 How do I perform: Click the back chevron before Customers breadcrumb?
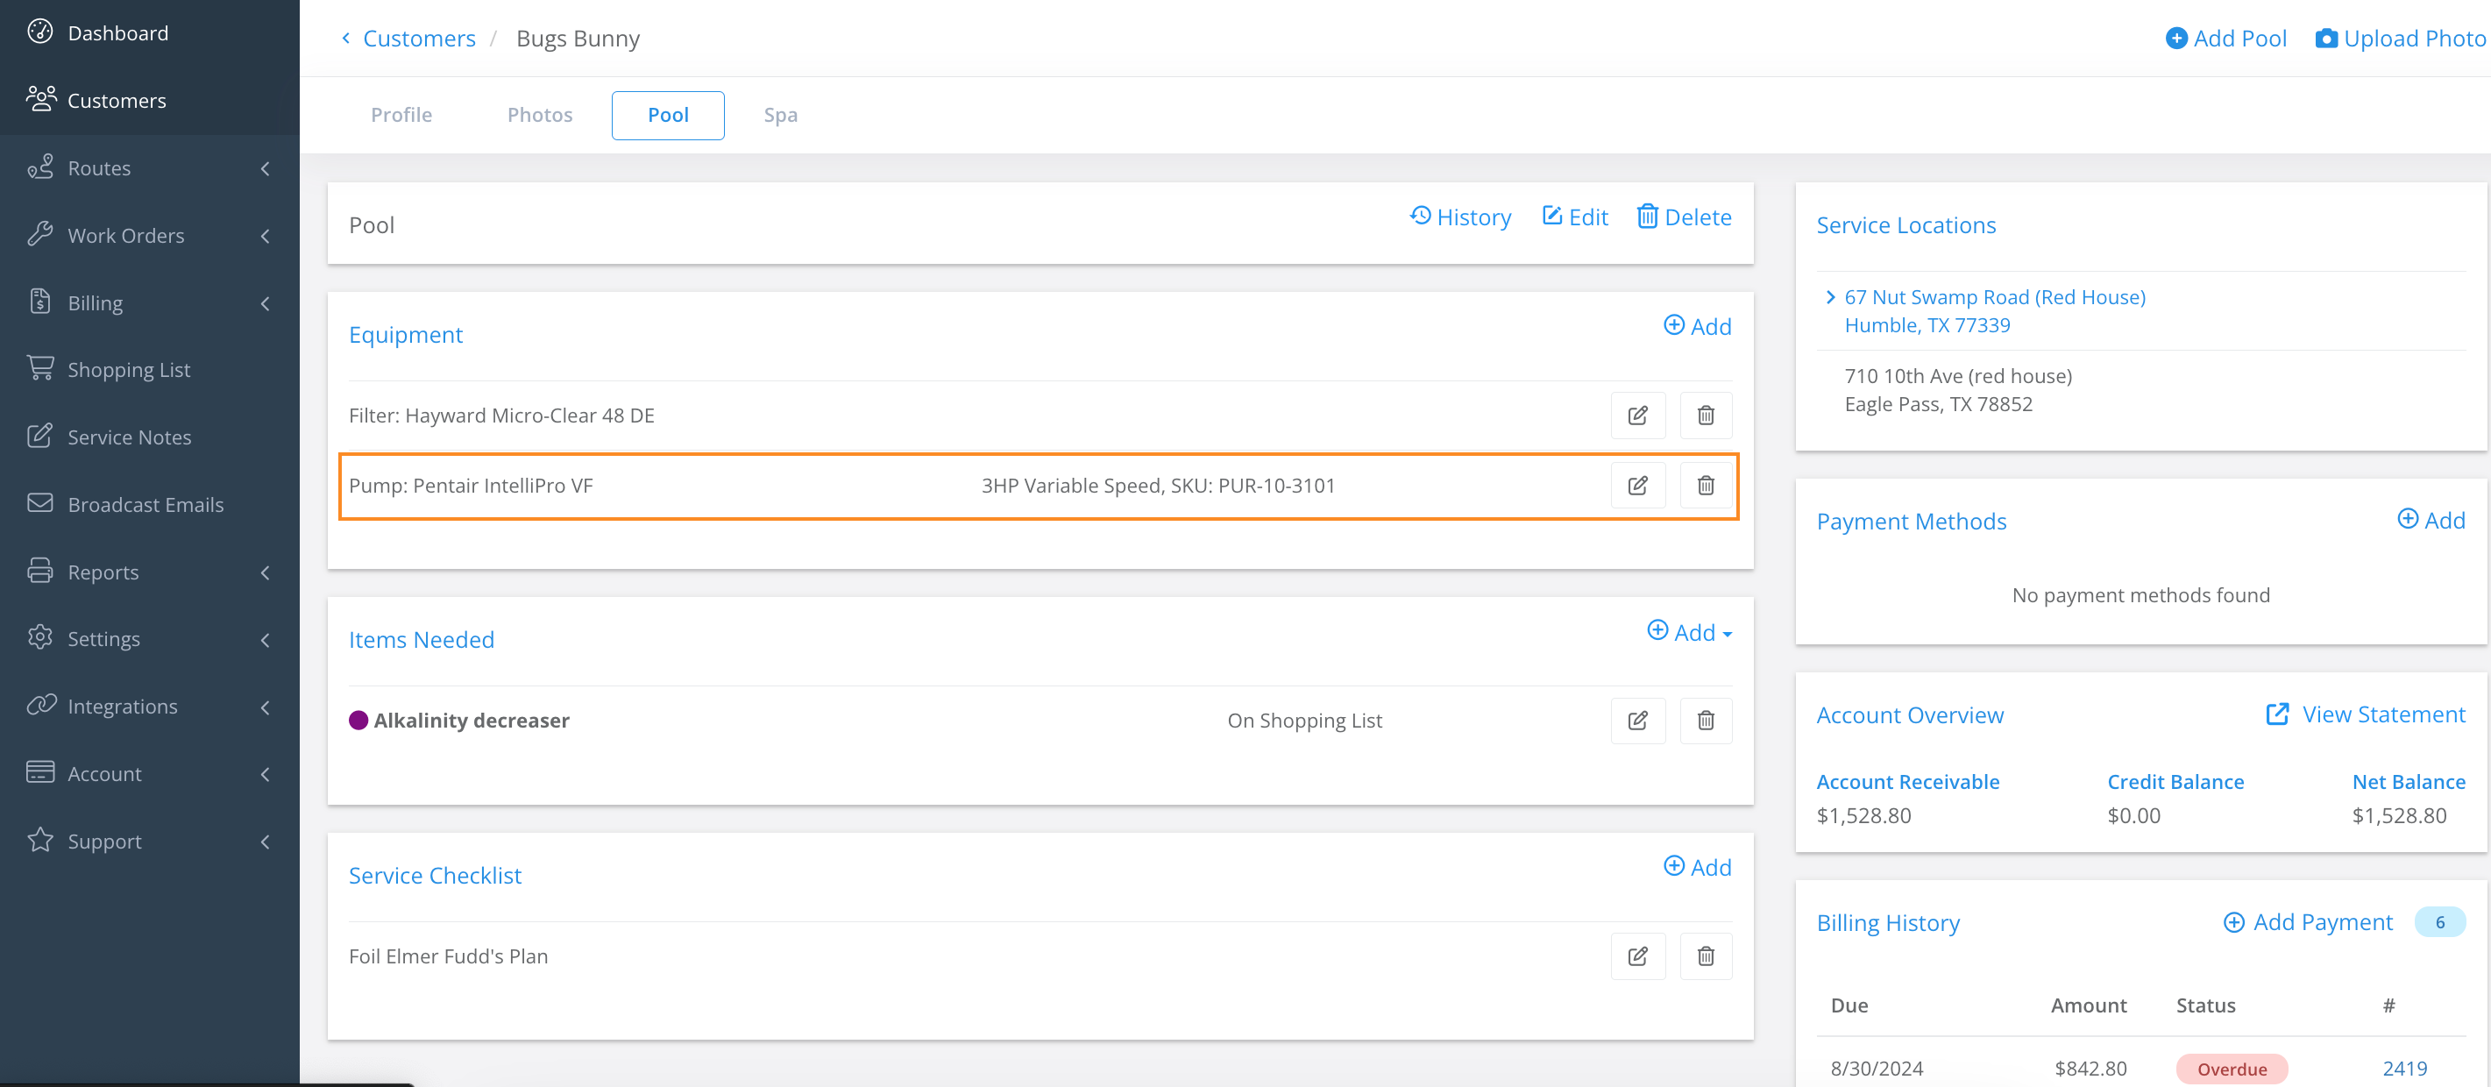[345, 39]
